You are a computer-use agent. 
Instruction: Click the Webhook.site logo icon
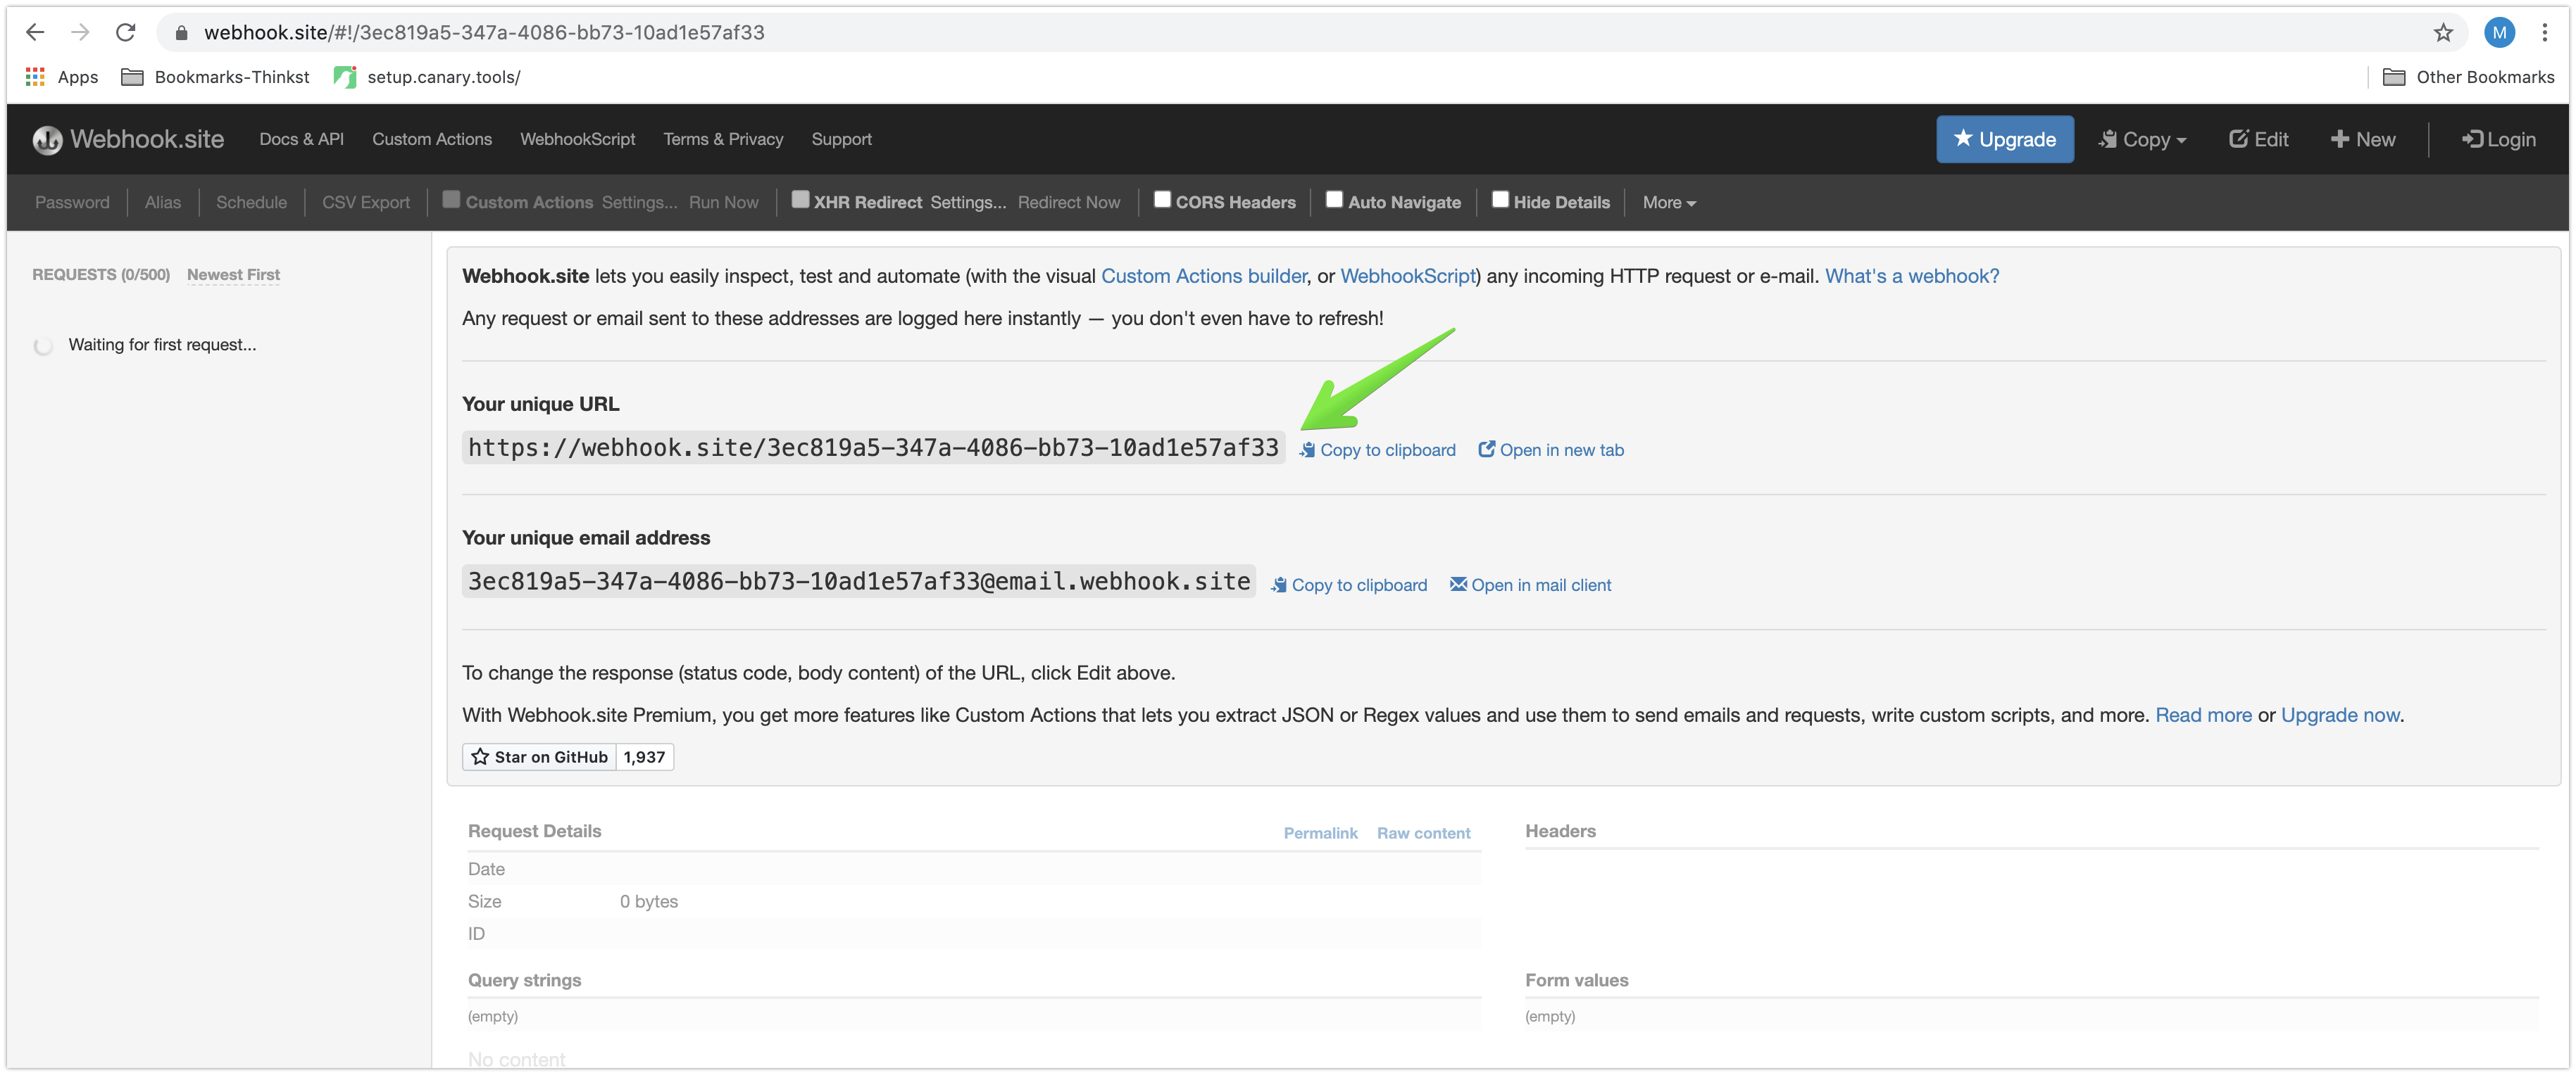[x=46, y=138]
